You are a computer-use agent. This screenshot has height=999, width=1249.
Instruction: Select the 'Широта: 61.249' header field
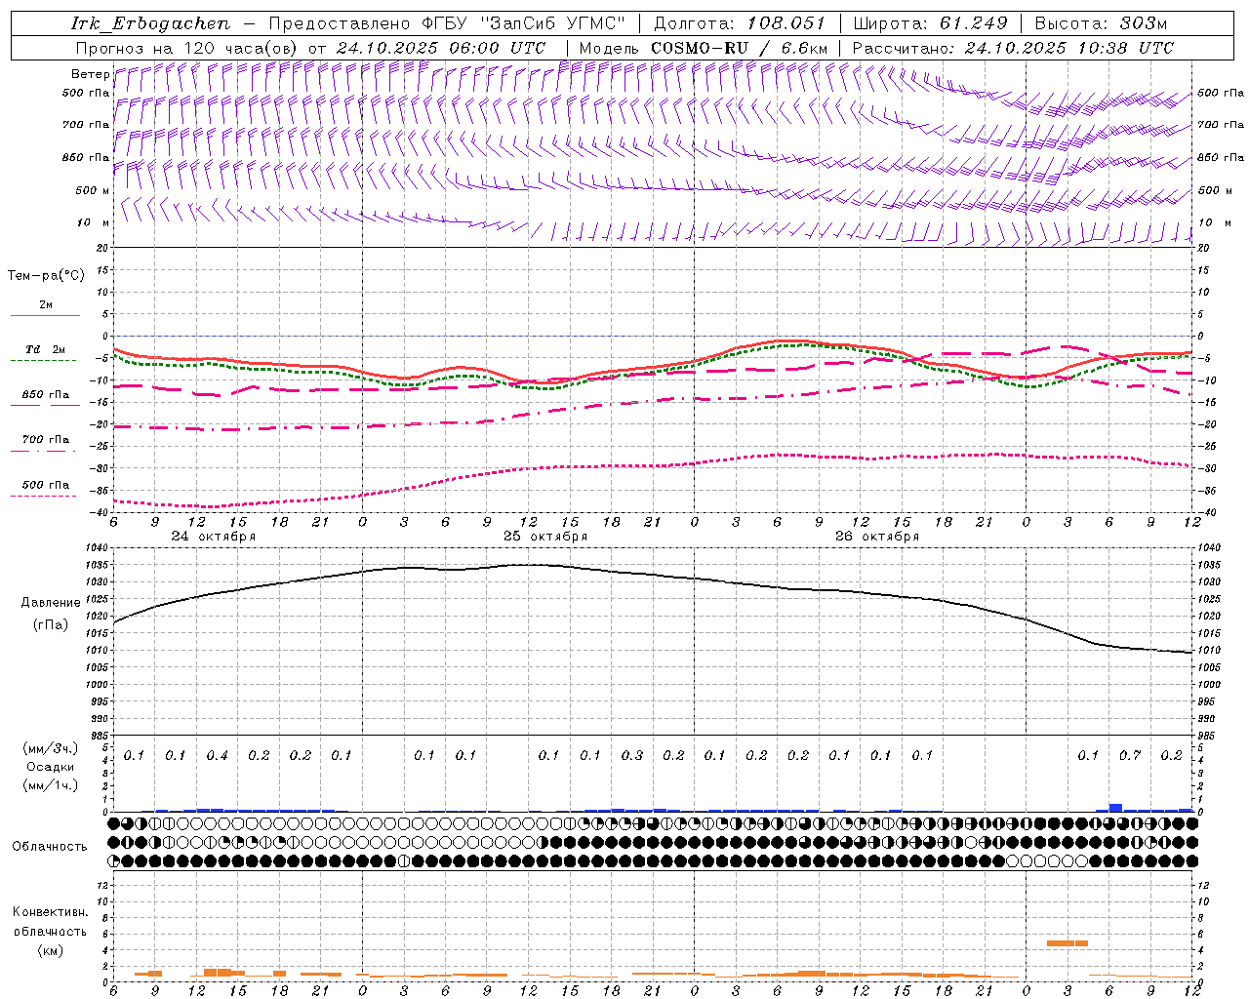(x=930, y=23)
